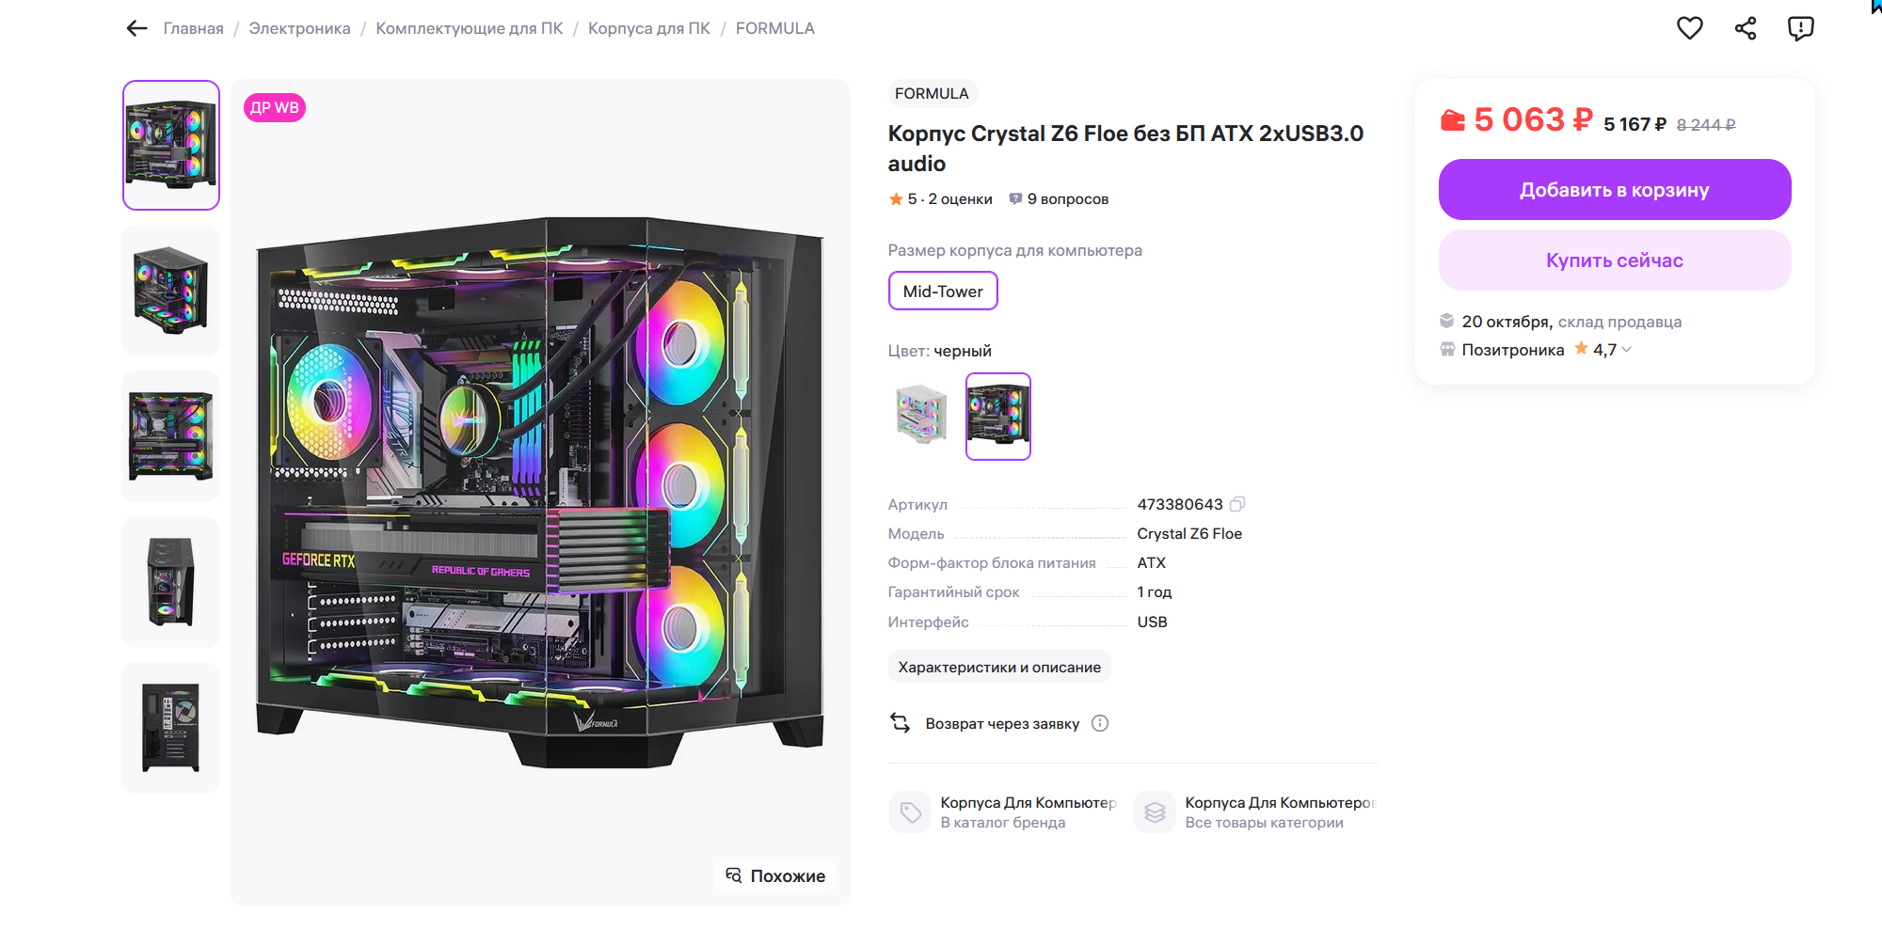Click the Купить сейчас button
Image resolution: width=1882 pixels, height=930 pixels.
pos(1615,260)
